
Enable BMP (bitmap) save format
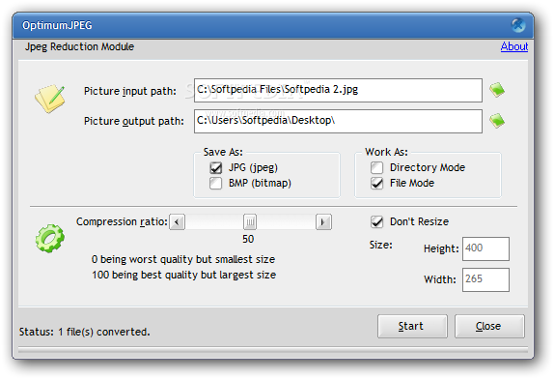point(215,184)
